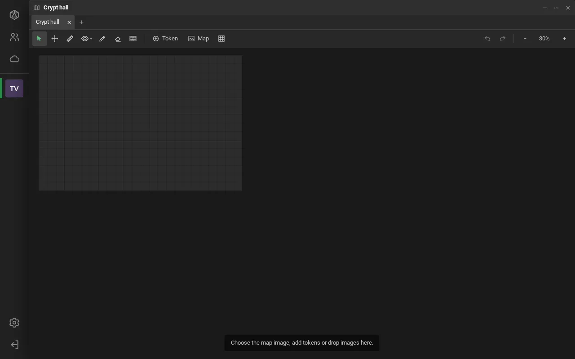Zoom out with the minus button

click(525, 39)
